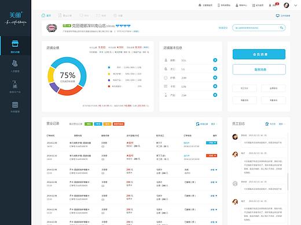
Task: Click the monitor icon link at tab bar right
Action: 283,16
